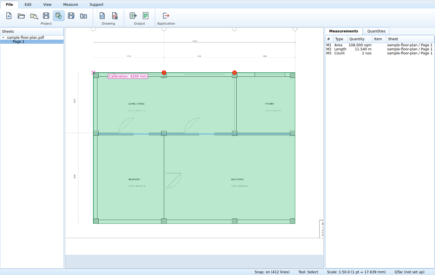The image size is (435, 275).
Task: Switch to the Quantities tab
Action: [376, 31]
